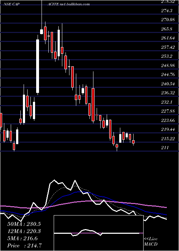Click the 219.44 price axis label
This screenshot has width=179, height=251.
[x=168, y=129]
